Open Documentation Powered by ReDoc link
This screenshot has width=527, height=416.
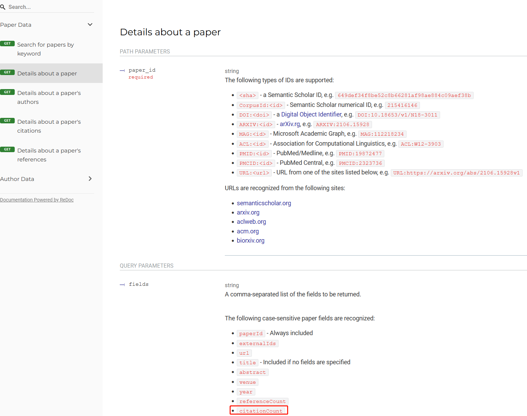37,200
